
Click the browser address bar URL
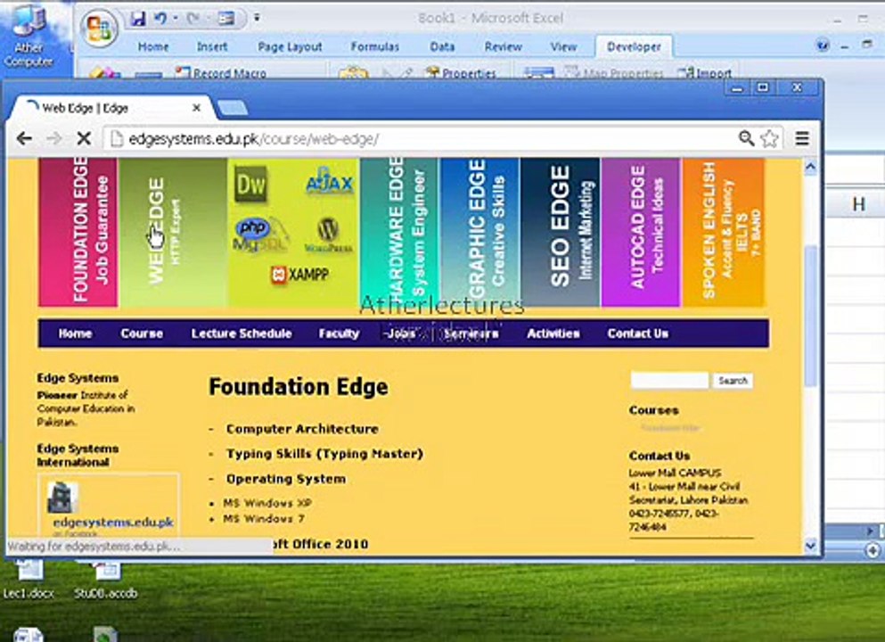click(253, 139)
